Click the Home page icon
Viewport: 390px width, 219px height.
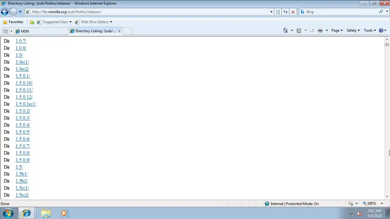(x=285, y=30)
